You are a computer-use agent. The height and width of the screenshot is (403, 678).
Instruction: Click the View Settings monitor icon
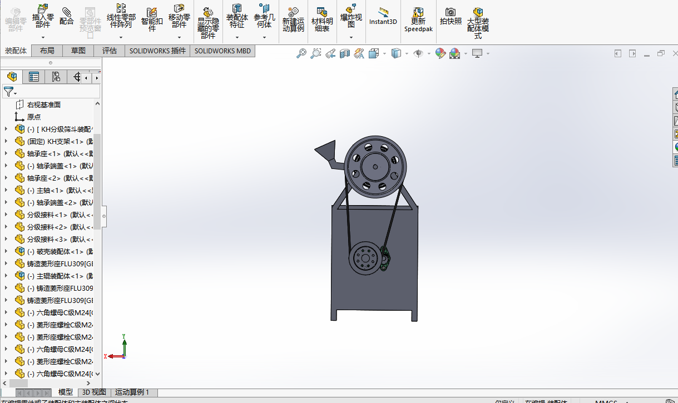point(477,53)
